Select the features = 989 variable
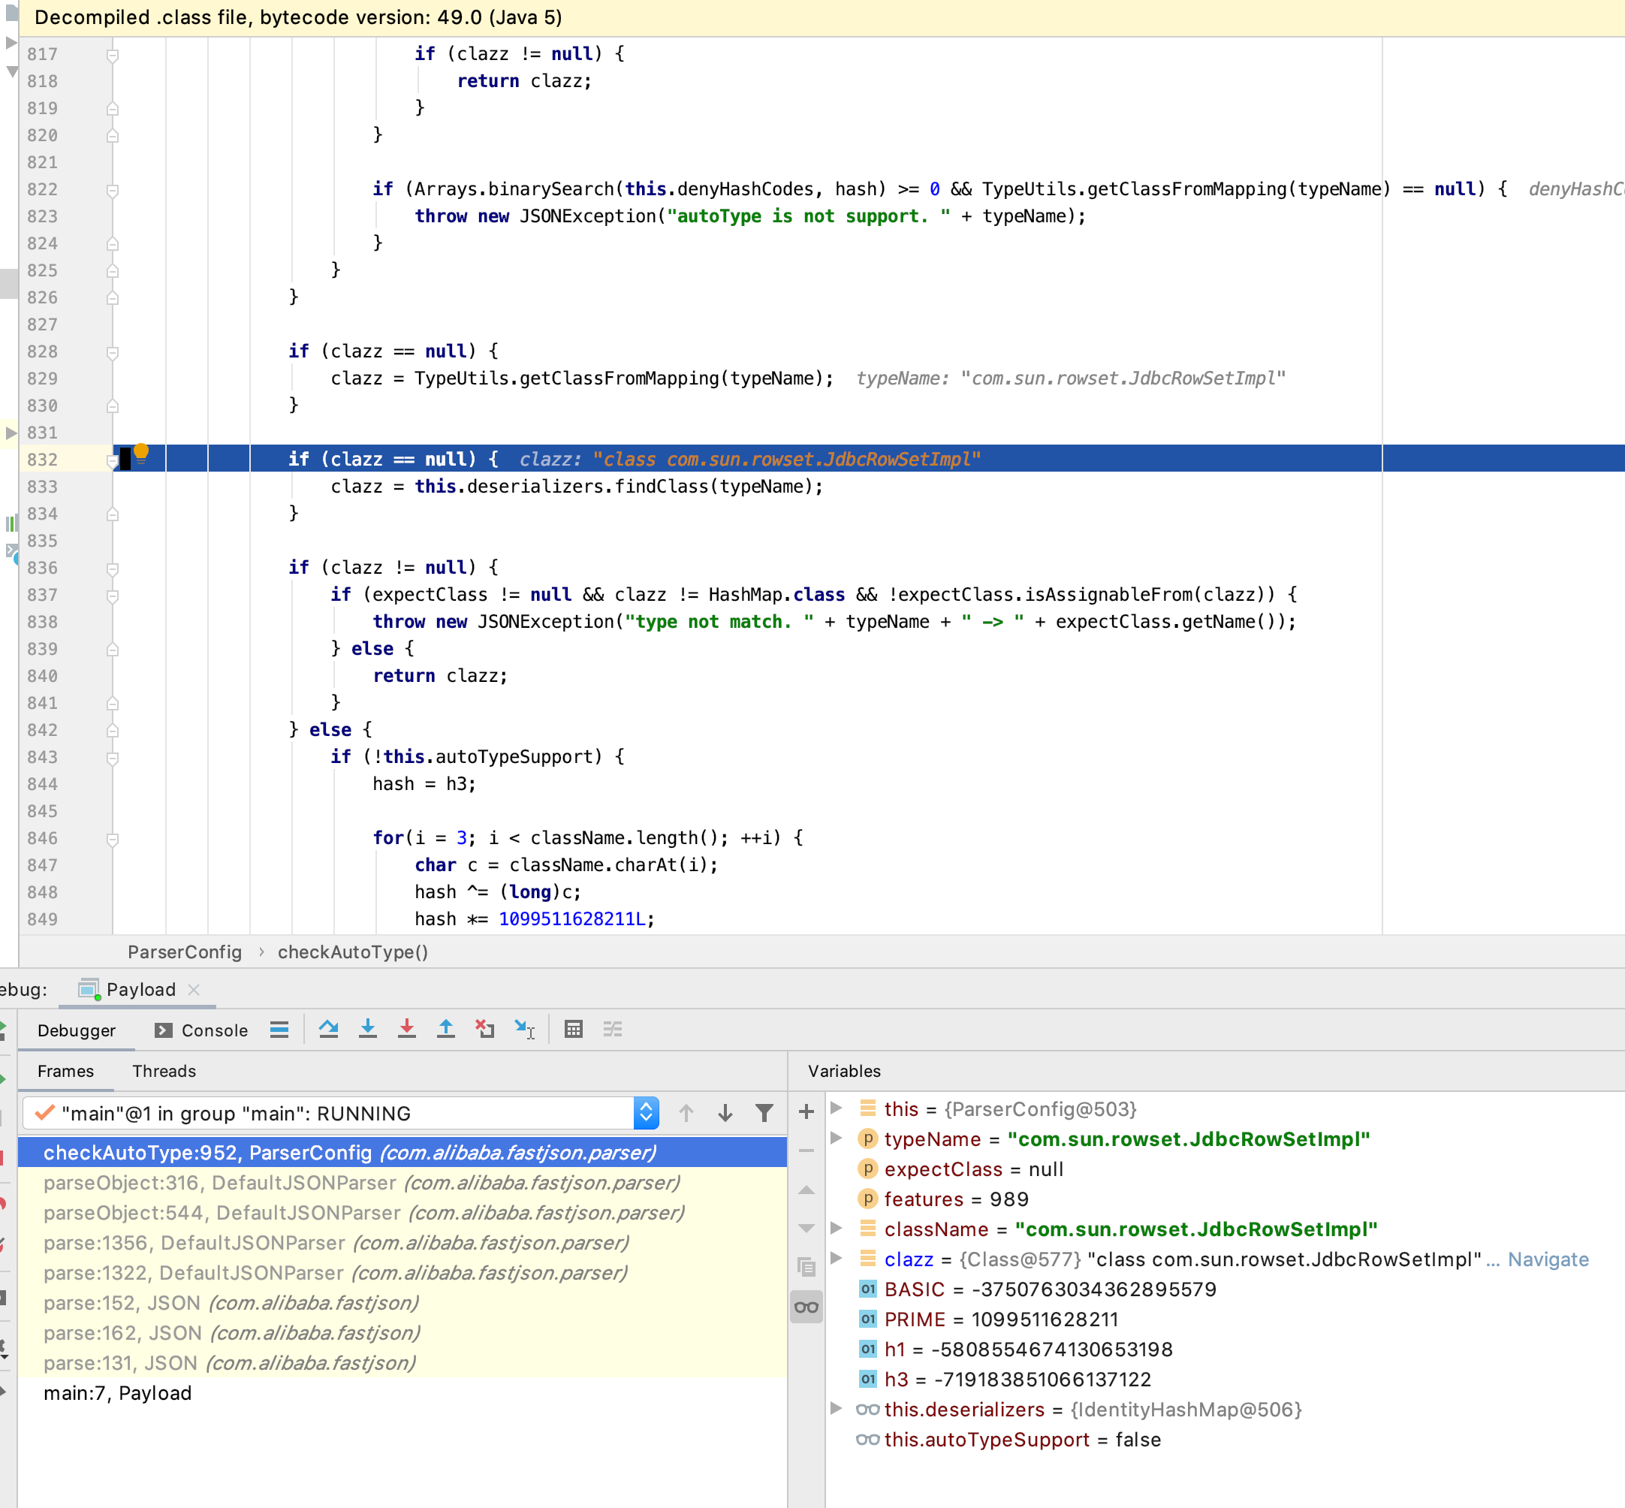Image resolution: width=1625 pixels, height=1508 pixels. point(1224,1199)
